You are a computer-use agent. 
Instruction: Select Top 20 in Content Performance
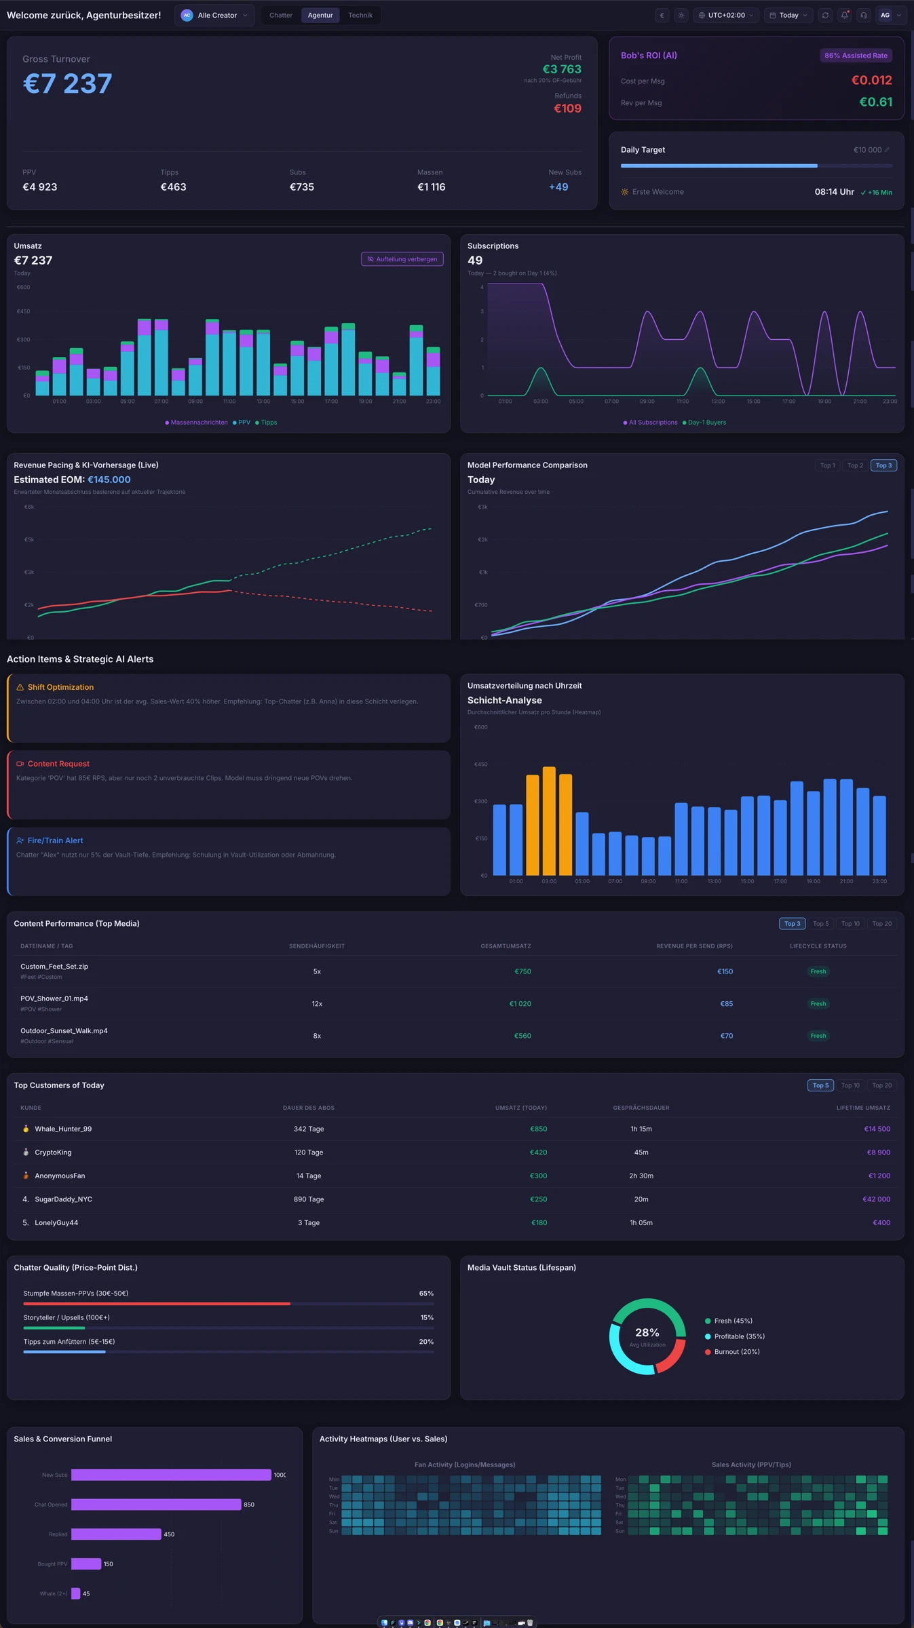[x=882, y=924]
